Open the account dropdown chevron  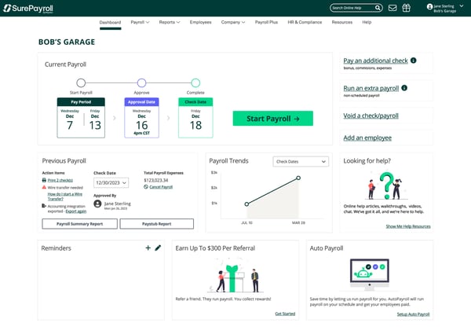click(462, 6)
